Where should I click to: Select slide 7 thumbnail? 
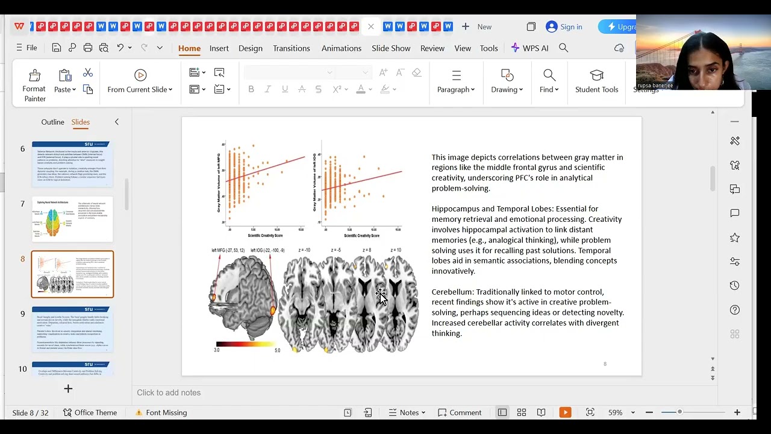click(x=72, y=219)
